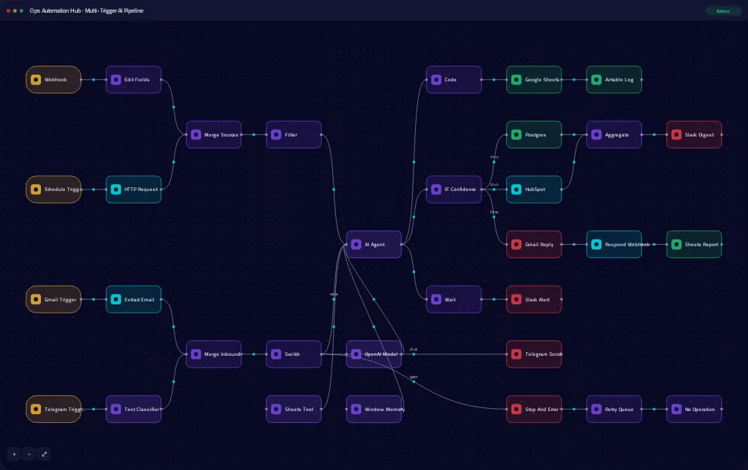The image size is (748, 470).
Task: Click the Code node icon
Action: tap(437, 80)
